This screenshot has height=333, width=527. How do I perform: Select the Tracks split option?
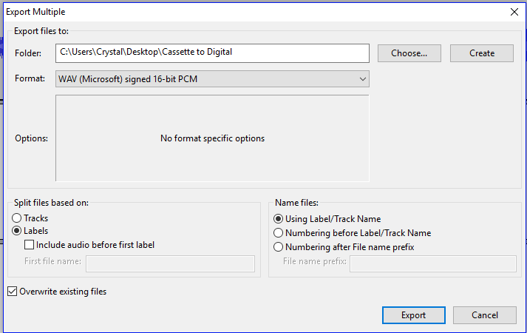[30, 218]
